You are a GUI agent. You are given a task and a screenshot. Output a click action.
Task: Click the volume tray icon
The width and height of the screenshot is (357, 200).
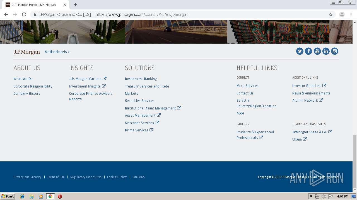tap(324, 196)
